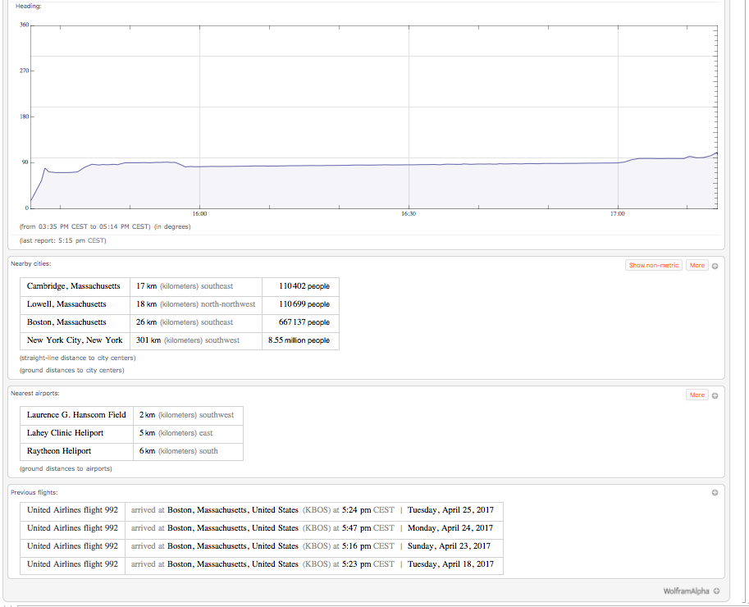Screen dimensions: 749x607
Task: Select New York City, New York cell
Action: 75,340
